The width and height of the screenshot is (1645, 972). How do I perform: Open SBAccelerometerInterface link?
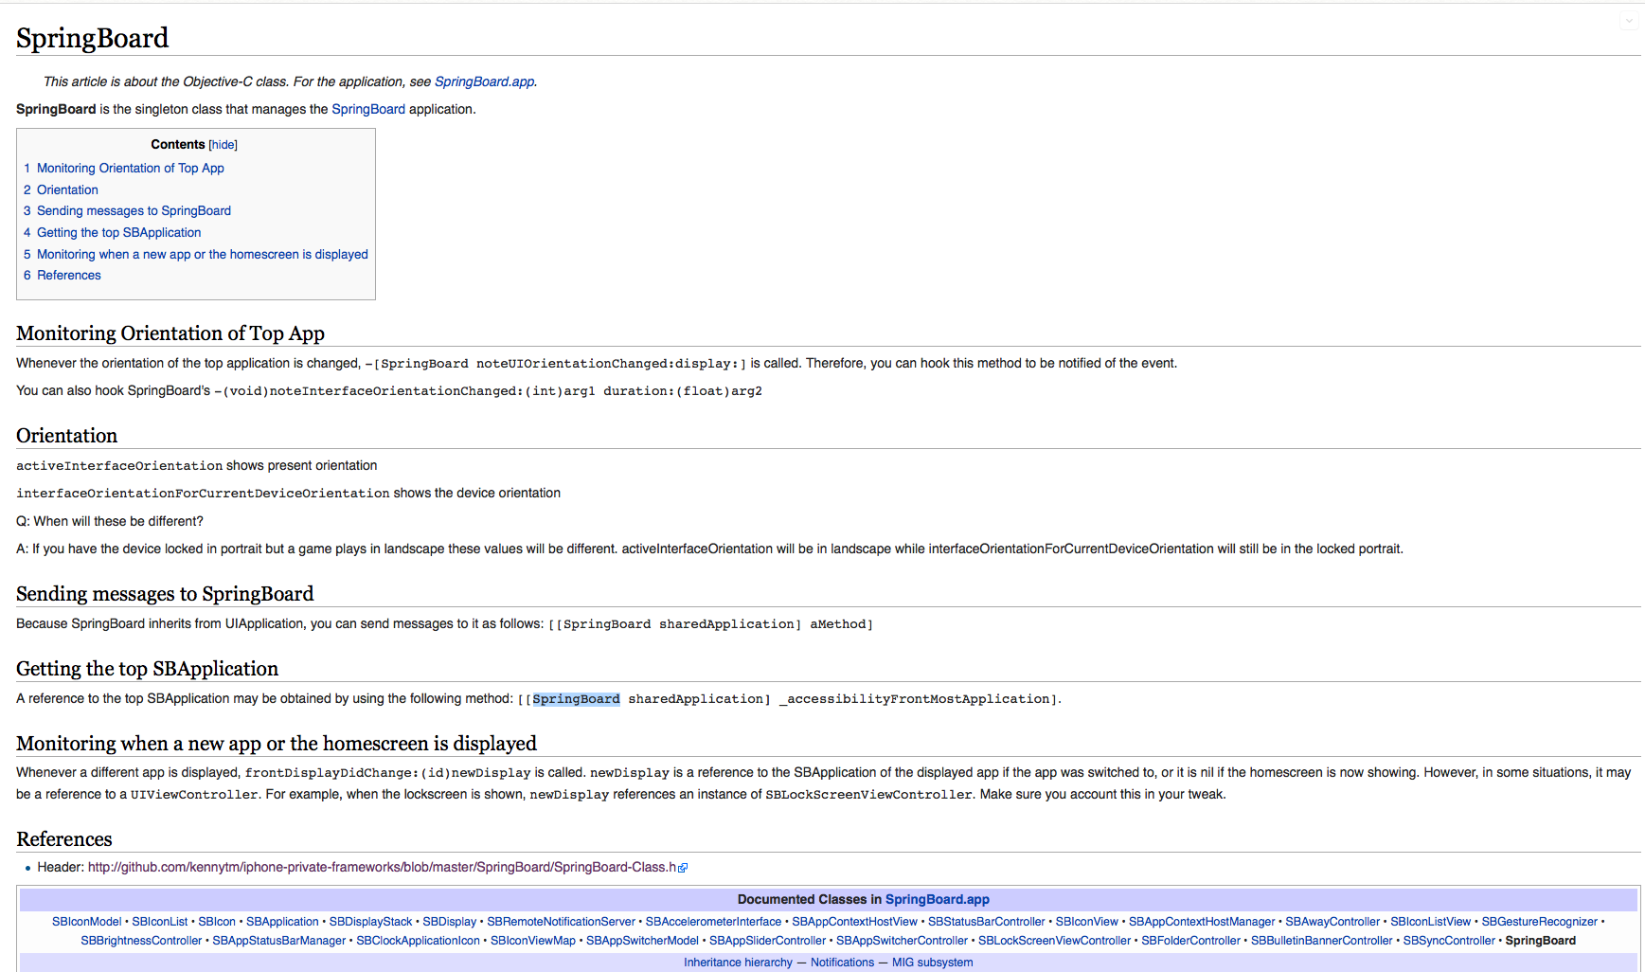(x=713, y=922)
